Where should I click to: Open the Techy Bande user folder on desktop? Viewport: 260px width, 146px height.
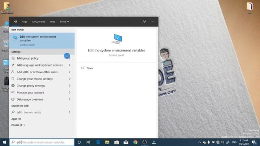point(7,8)
